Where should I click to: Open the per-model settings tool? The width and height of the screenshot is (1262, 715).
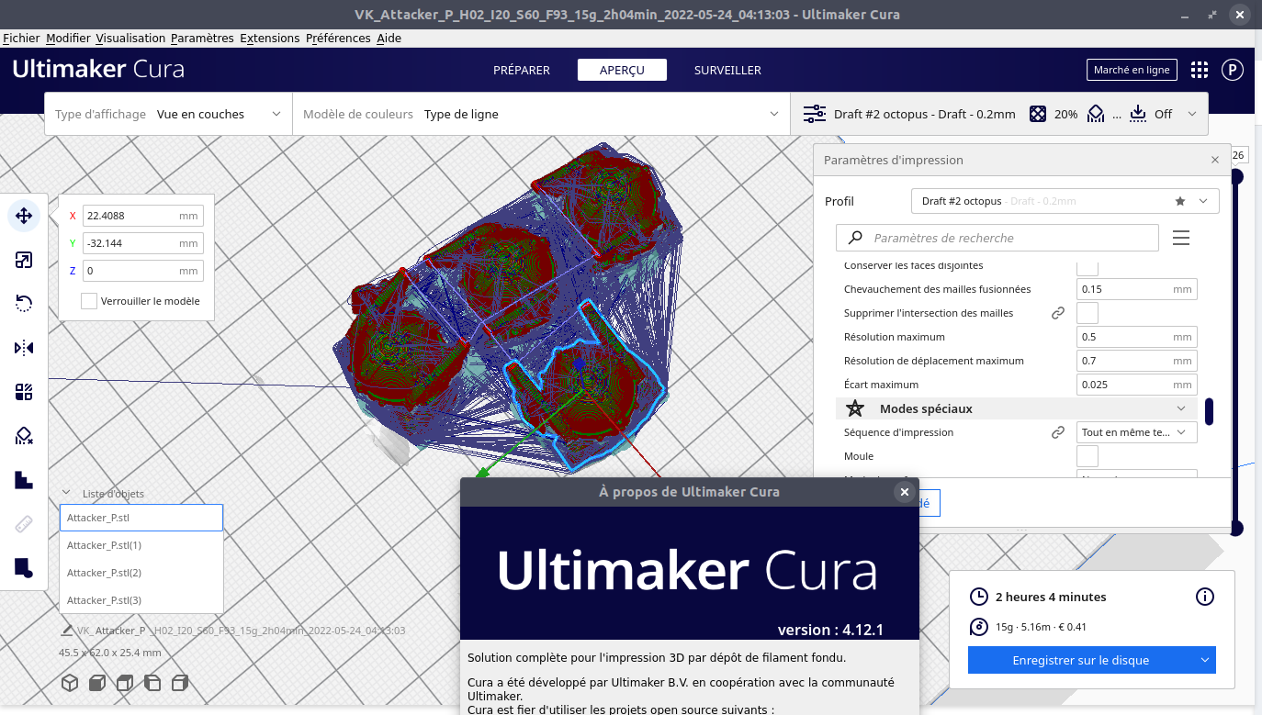tap(24, 392)
